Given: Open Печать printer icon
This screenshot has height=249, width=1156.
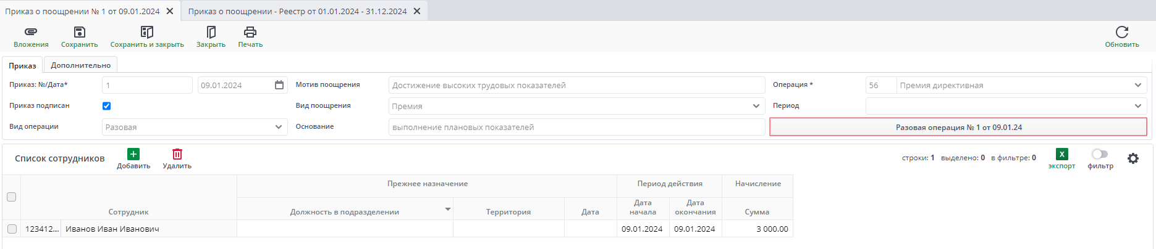Looking at the screenshot, I should click(x=250, y=32).
